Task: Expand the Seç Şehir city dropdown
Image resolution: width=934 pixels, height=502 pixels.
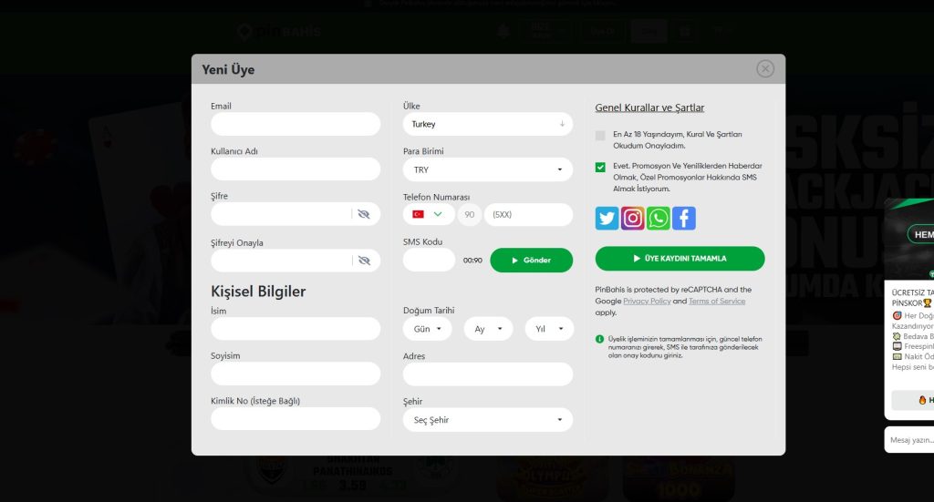Action: 487,420
